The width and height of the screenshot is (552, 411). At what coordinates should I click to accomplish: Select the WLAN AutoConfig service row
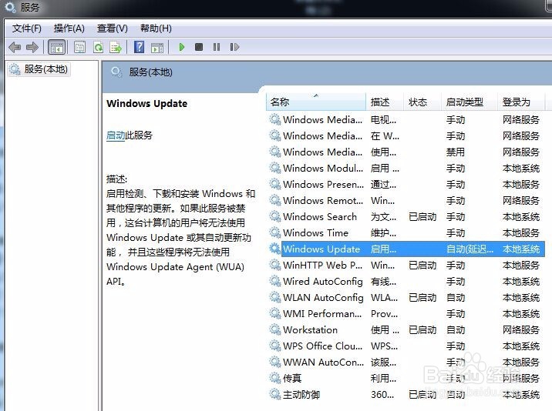pyautogui.click(x=406, y=297)
